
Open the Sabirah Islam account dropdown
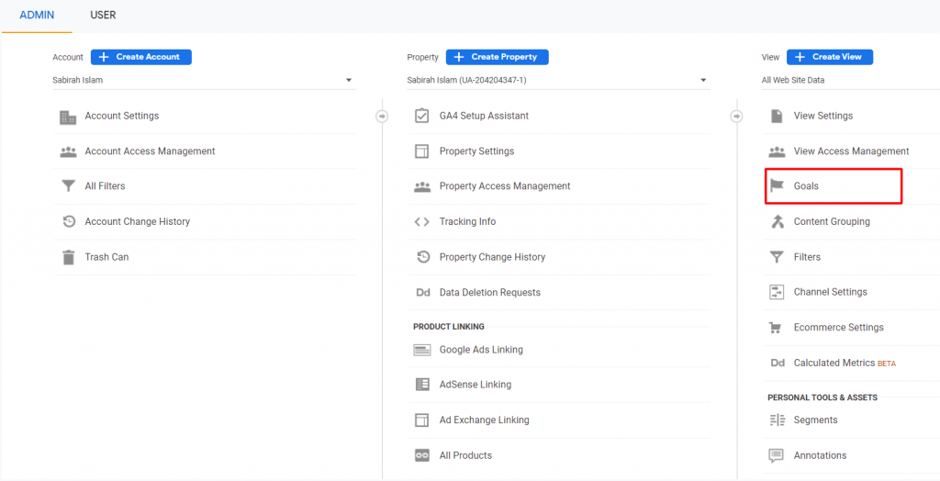click(204, 81)
